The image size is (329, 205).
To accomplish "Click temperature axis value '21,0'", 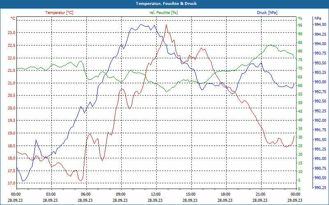I will (x=12, y=83).
